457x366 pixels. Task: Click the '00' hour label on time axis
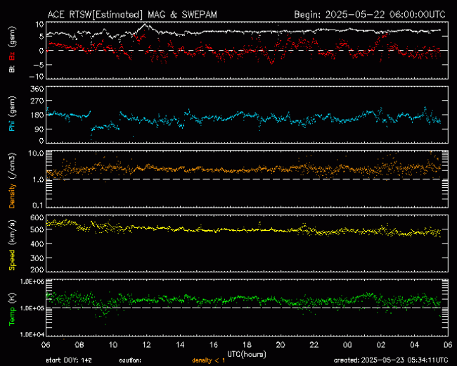[x=347, y=345]
